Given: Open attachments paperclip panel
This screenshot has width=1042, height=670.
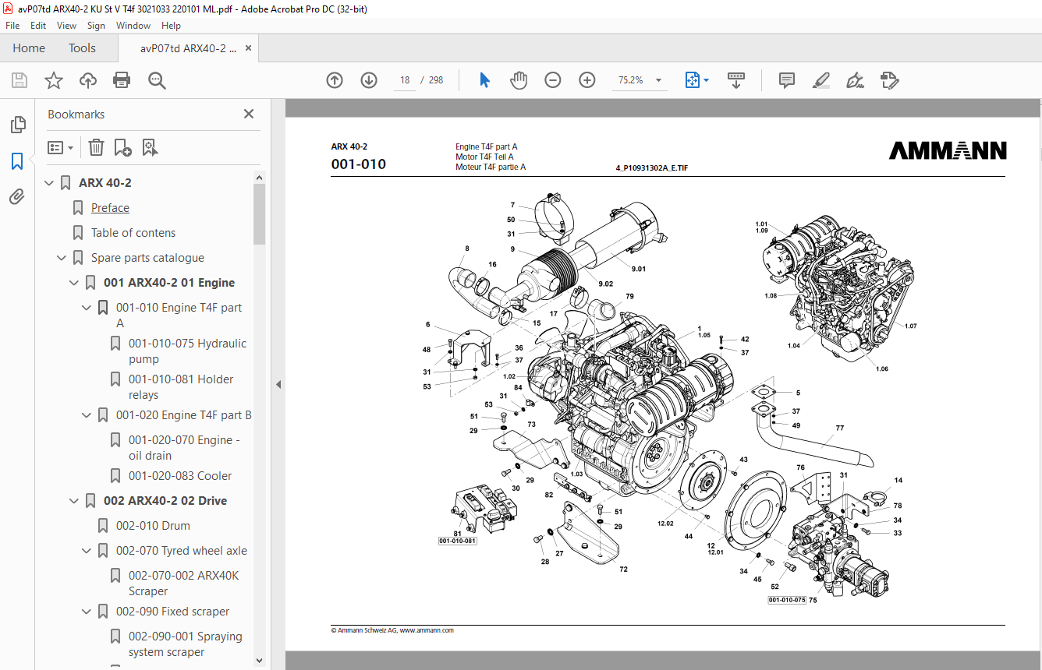Looking at the screenshot, I should [17, 197].
